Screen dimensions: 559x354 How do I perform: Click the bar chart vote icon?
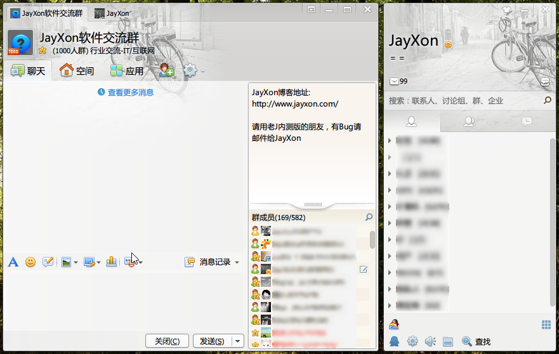pos(111,261)
